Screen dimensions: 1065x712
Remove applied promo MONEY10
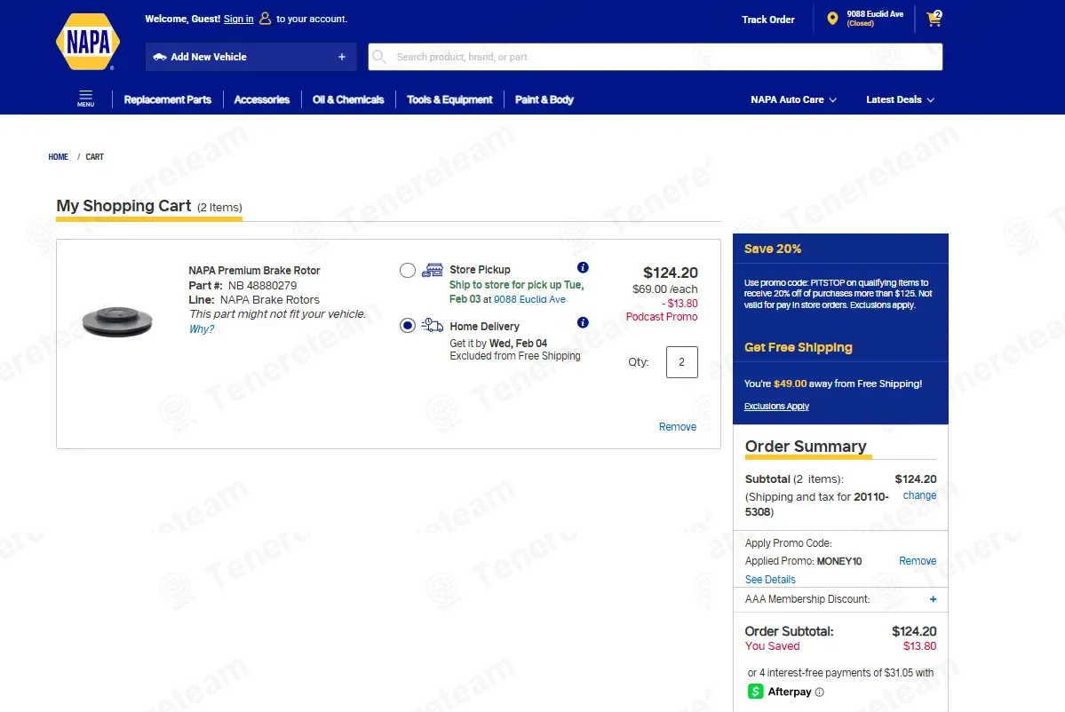click(918, 561)
